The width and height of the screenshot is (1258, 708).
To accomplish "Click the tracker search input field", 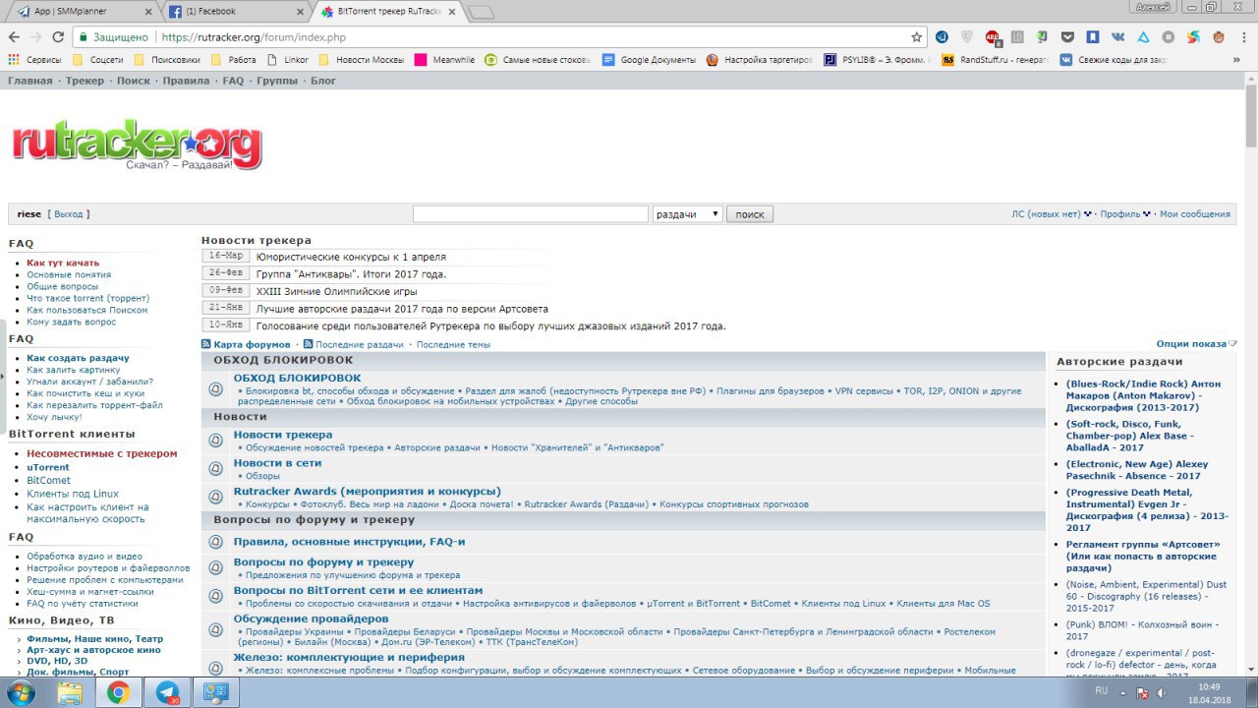I will pos(531,213).
